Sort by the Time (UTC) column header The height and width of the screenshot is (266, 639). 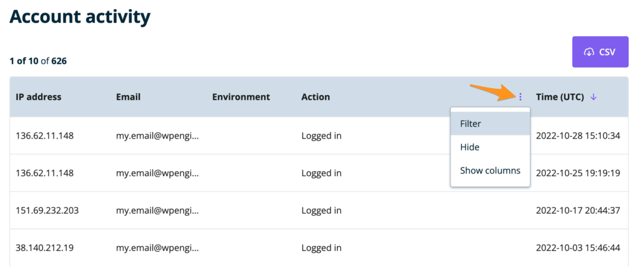tap(560, 97)
